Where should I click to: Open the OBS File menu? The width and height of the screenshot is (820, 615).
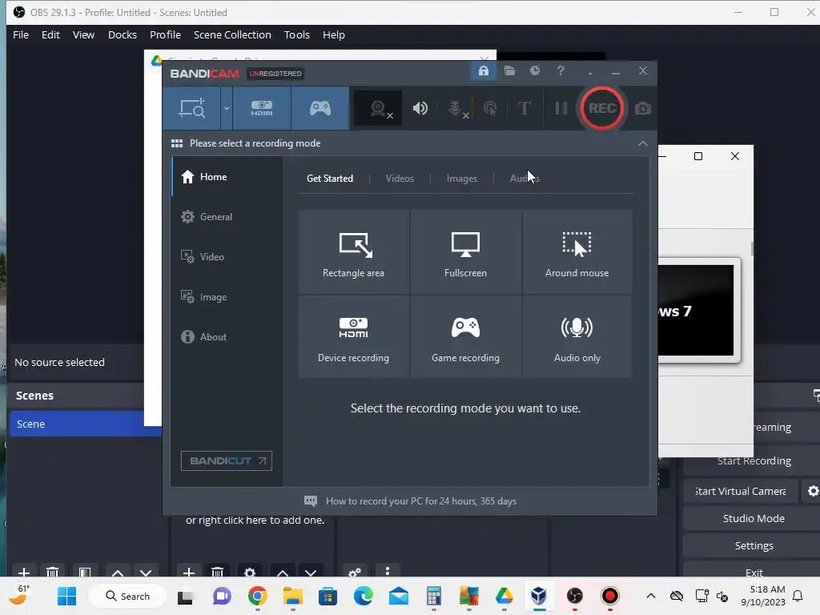[21, 34]
